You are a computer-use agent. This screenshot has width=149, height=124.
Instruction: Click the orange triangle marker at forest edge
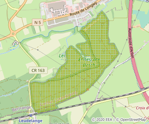[x=88, y=90]
